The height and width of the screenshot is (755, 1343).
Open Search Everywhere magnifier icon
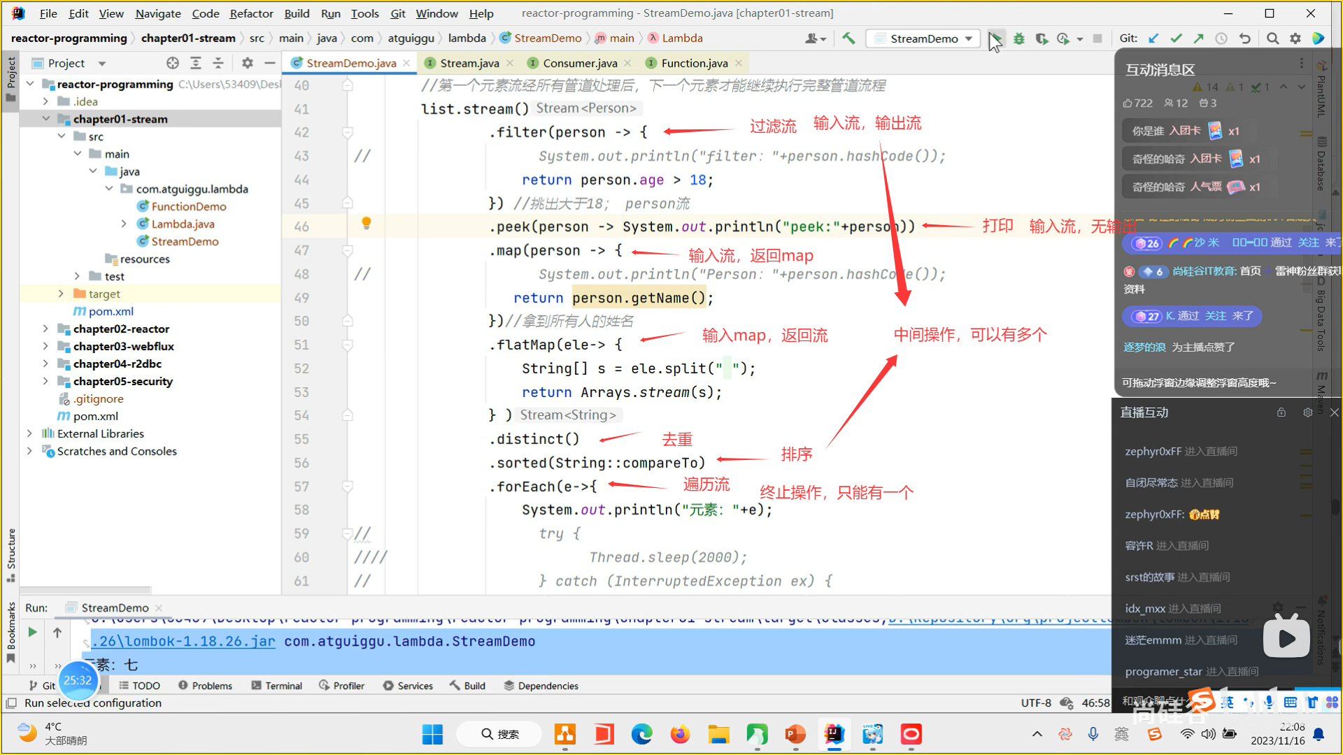point(1272,38)
